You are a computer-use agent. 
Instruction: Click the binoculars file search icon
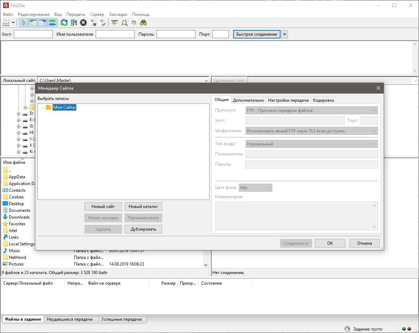(x=143, y=23)
